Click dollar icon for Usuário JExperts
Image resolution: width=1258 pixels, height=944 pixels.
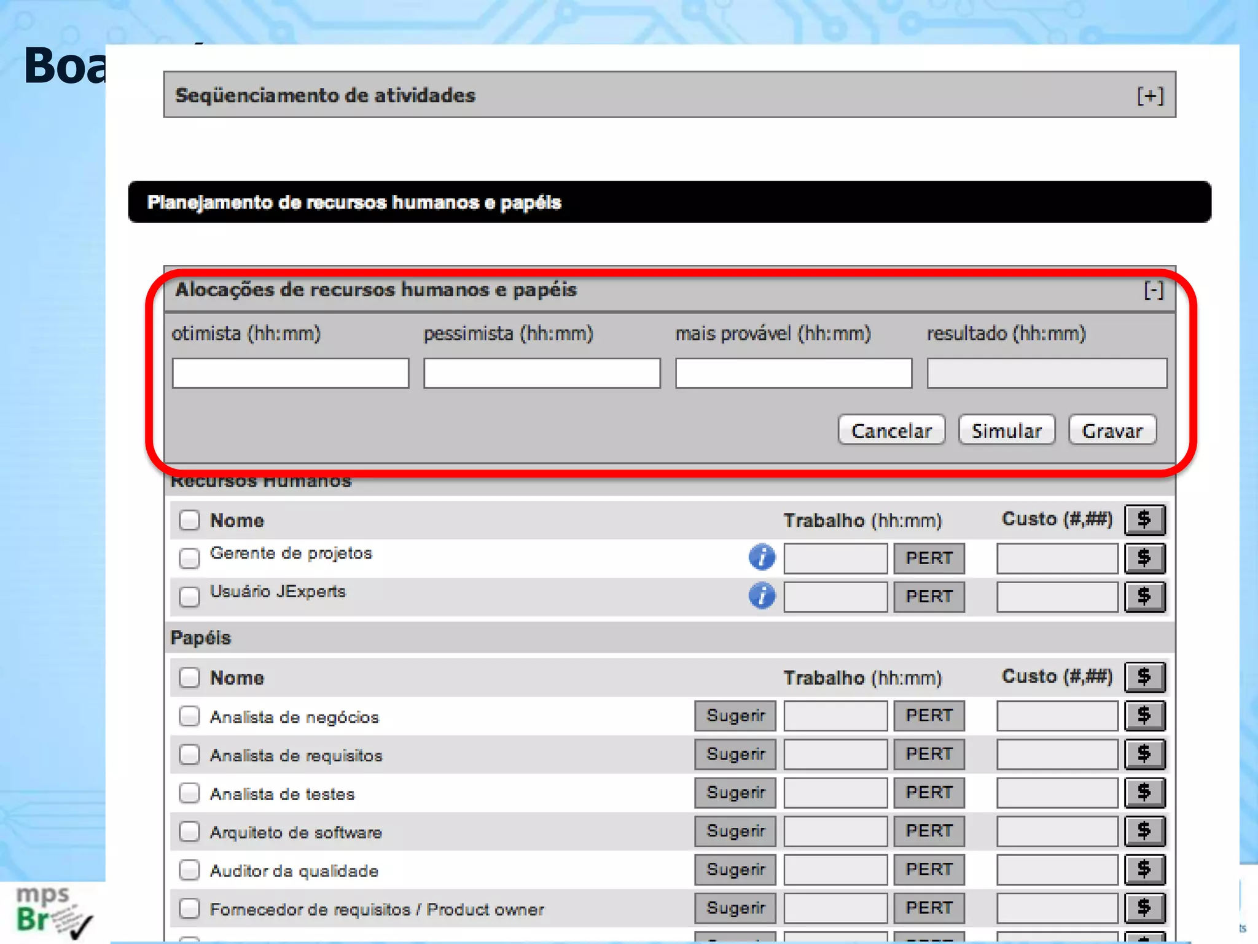click(x=1145, y=596)
